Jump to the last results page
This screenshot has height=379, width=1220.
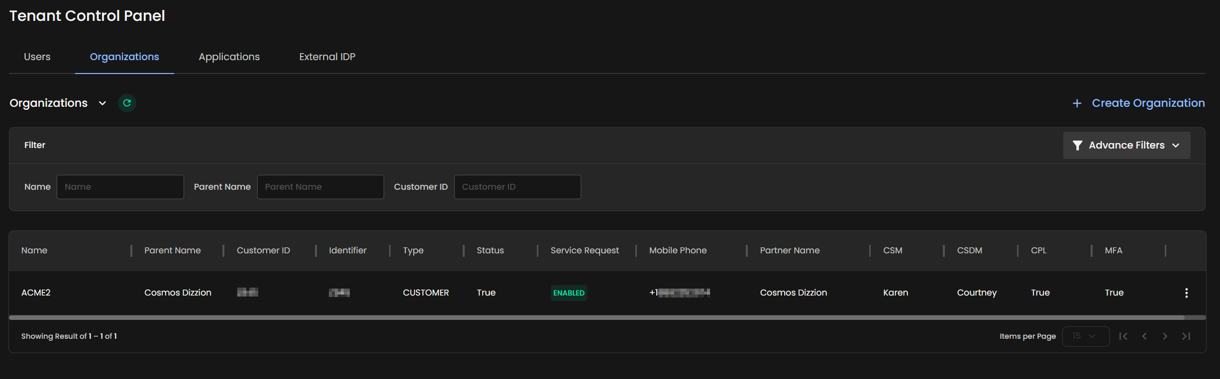pos(1186,336)
